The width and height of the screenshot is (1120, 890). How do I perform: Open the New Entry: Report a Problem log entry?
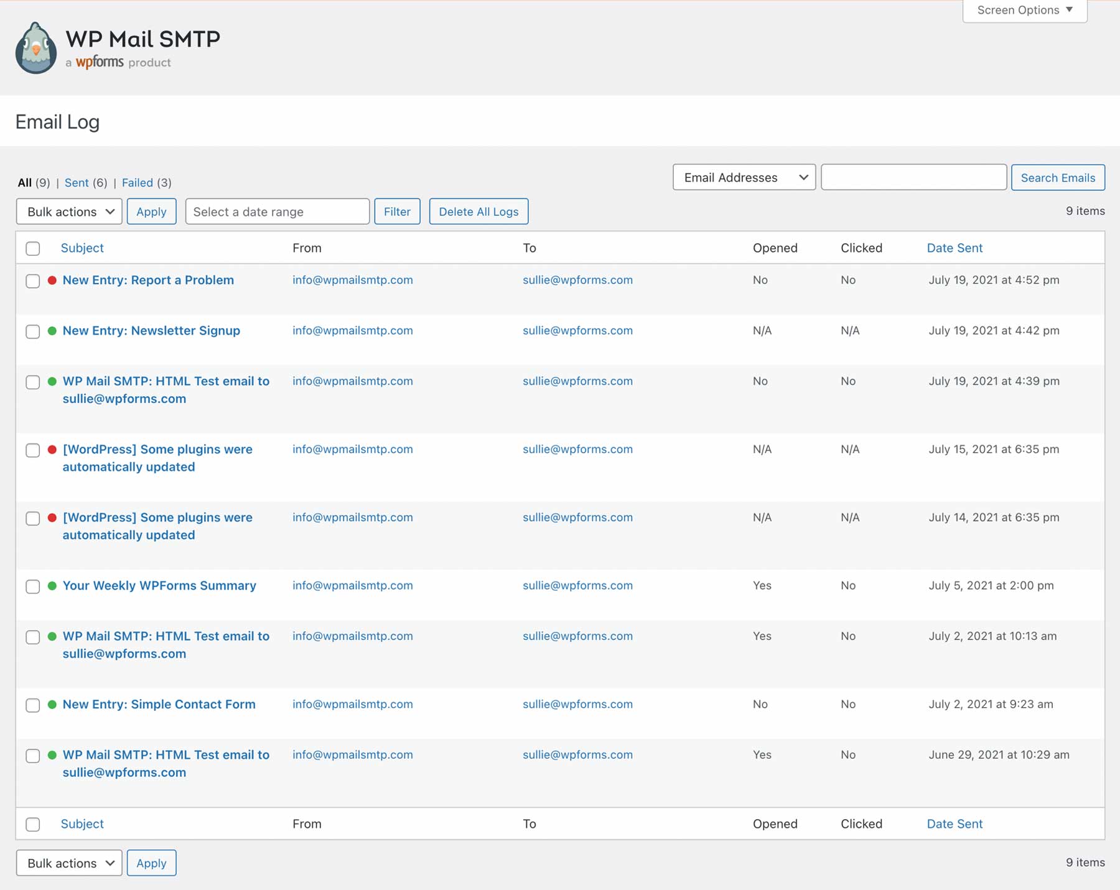[148, 280]
